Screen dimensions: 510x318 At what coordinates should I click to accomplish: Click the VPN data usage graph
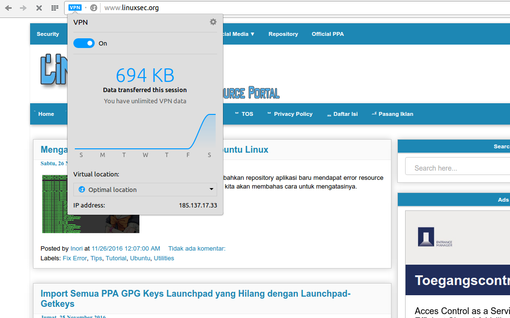[145, 131]
